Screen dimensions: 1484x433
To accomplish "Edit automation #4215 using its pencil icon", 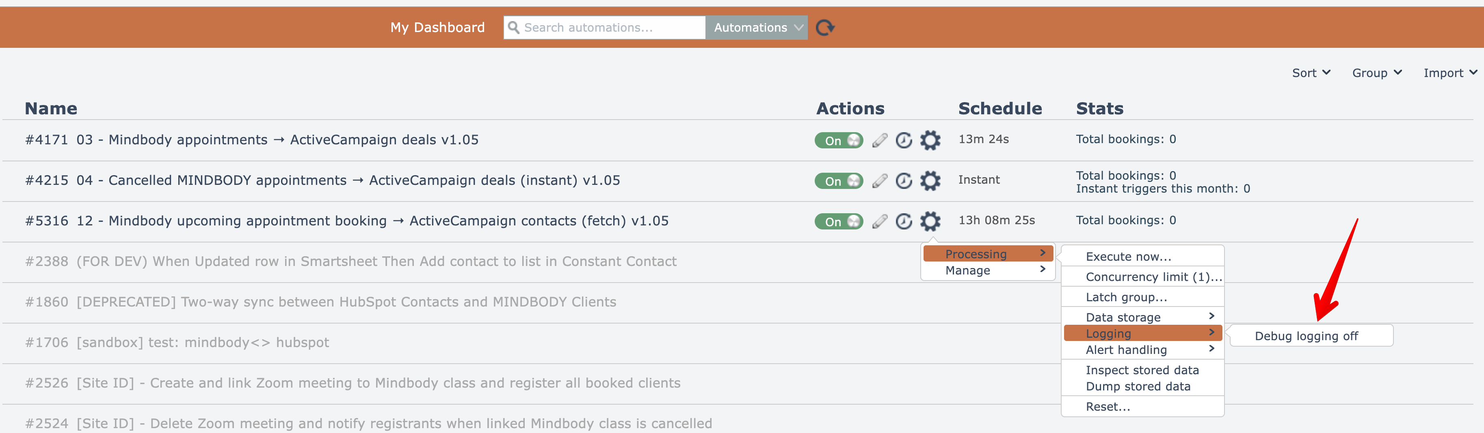I will click(879, 181).
